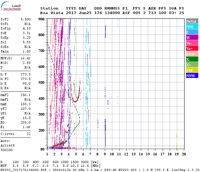This screenshot has width=200, height=172.
Task: Click the 900 km height axis label
Action: click(x=41, y=19)
